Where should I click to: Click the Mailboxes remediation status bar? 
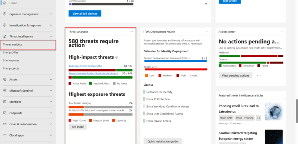tap(251, 56)
